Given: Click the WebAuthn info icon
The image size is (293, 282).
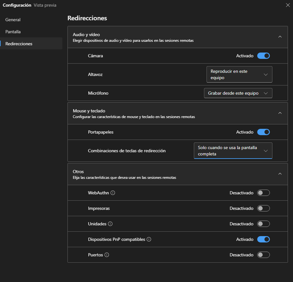Looking at the screenshot, I should point(113,193).
